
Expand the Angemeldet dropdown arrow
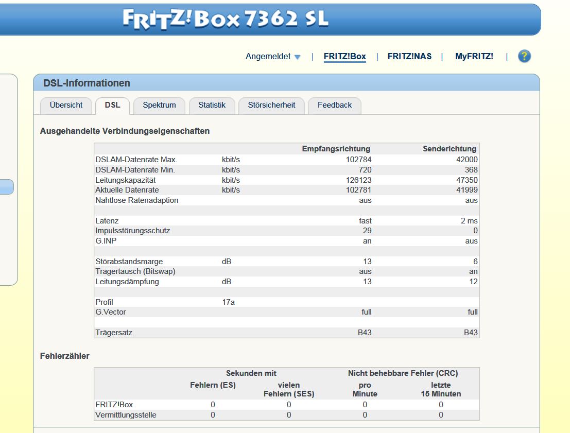pos(298,57)
